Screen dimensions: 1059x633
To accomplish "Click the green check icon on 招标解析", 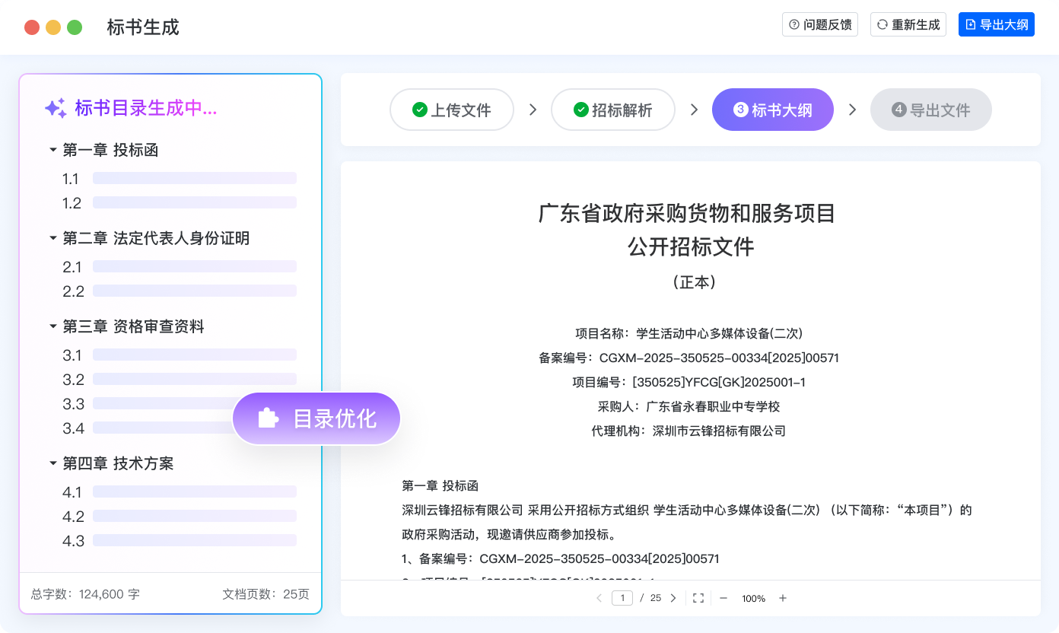I will (580, 110).
